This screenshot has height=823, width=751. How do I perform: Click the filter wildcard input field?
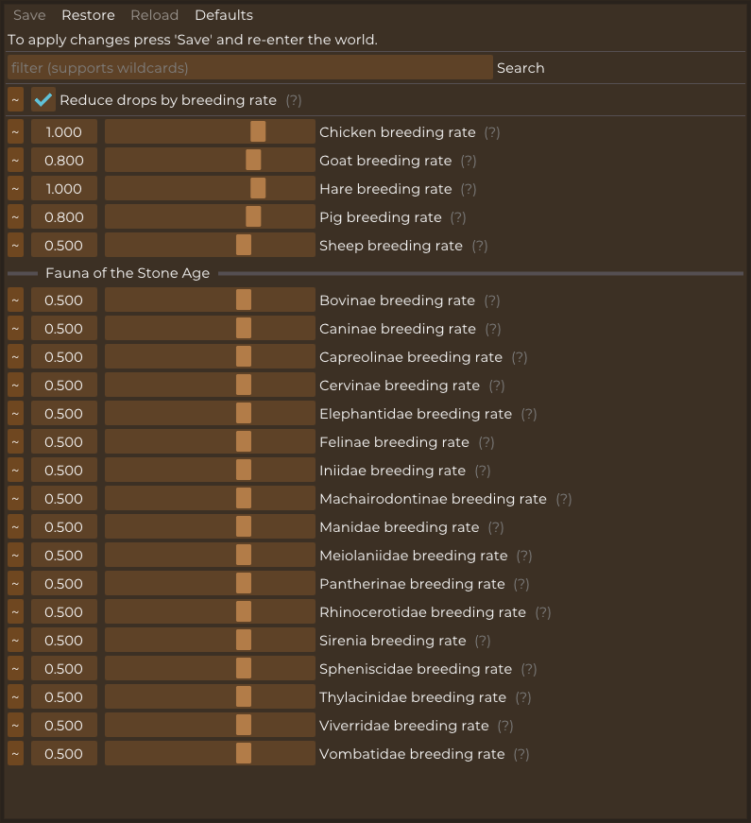pos(249,68)
